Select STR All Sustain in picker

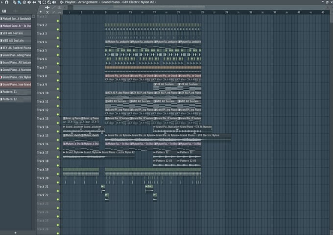16,33
